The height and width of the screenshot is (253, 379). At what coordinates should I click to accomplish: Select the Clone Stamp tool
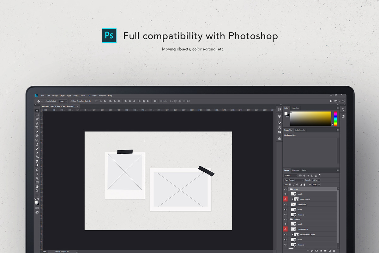[37, 144]
